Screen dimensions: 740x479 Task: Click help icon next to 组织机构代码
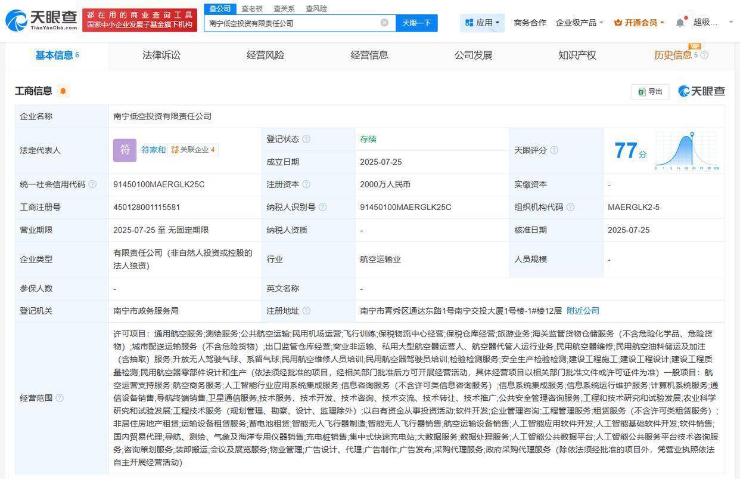570,207
